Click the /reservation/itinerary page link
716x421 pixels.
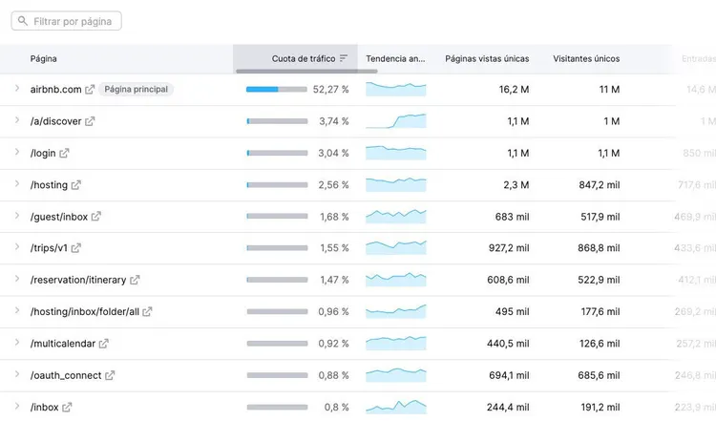(x=78, y=280)
